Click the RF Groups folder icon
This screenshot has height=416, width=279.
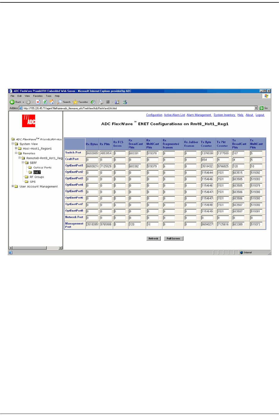pyautogui.click(x=27, y=177)
